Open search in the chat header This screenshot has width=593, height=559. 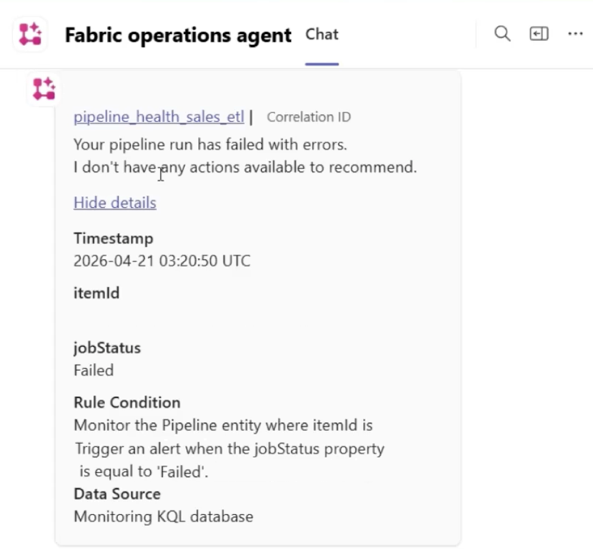coord(502,33)
